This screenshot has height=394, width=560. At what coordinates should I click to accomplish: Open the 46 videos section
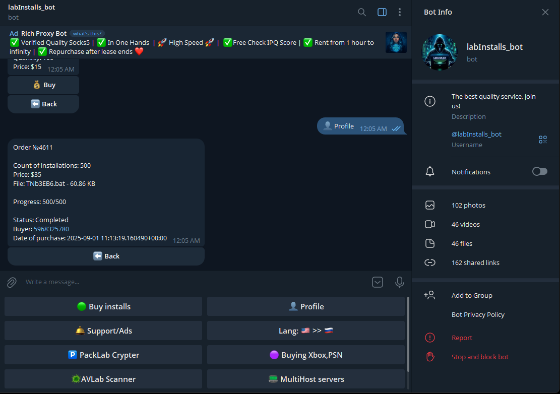click(x=465, y=224)
